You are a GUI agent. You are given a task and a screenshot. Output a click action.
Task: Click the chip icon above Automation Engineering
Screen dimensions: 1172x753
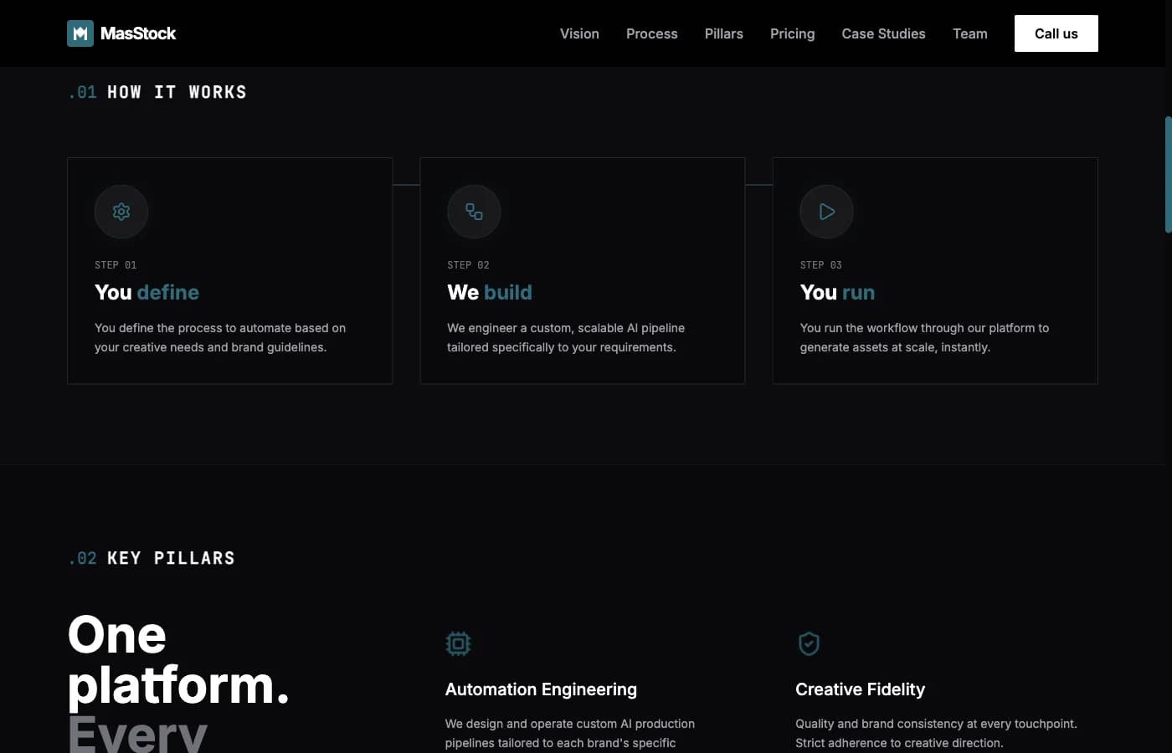tap(458, 643)
